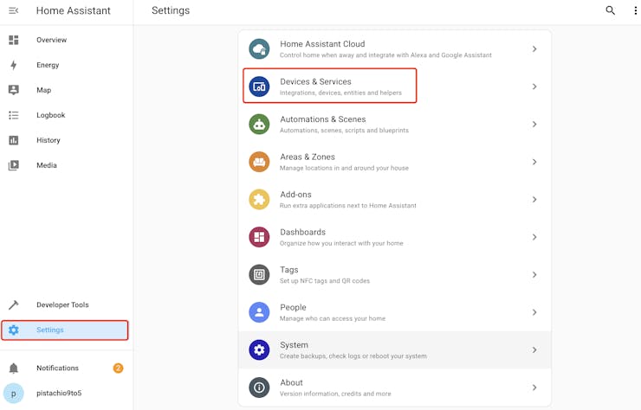Image resolution: width=641 pixels, height=410 pixels.
Task: Go to Energy in the sidebar
Action: click(x=48, y=65)
